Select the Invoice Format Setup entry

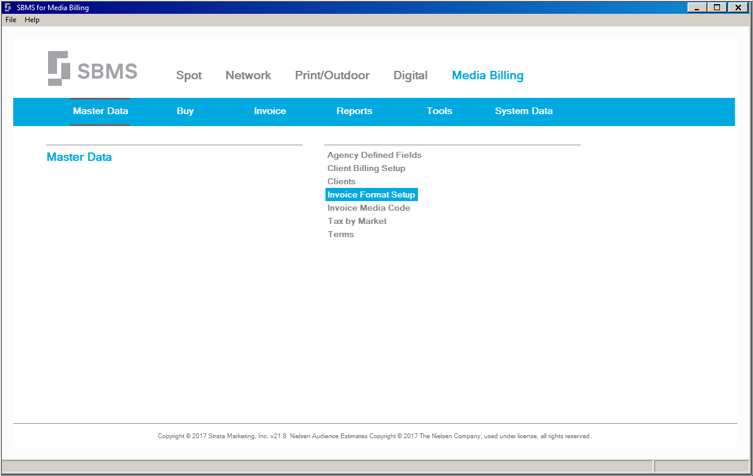click(x=371, y=194)
